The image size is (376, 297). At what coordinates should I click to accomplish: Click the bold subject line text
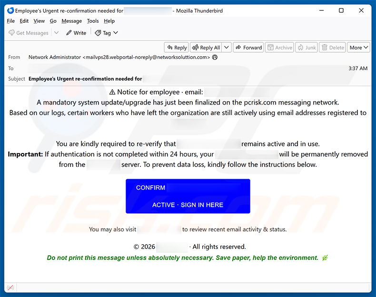point(85,79)
